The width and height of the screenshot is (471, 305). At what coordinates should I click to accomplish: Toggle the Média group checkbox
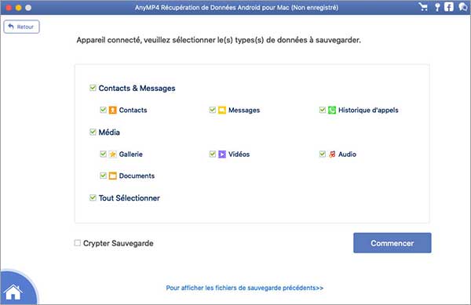coord(93,132)
